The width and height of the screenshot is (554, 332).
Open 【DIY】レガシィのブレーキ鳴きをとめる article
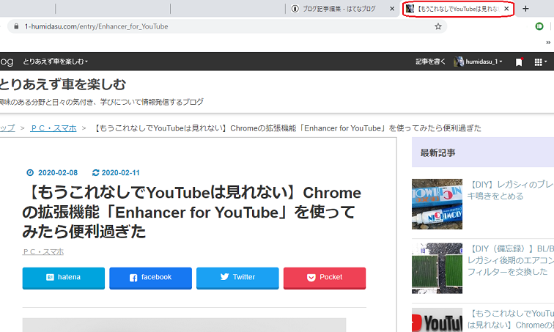pyautogui.click(x=511, y=191)
